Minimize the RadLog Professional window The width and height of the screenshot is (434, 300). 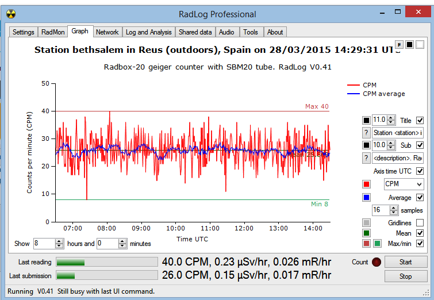382,13
